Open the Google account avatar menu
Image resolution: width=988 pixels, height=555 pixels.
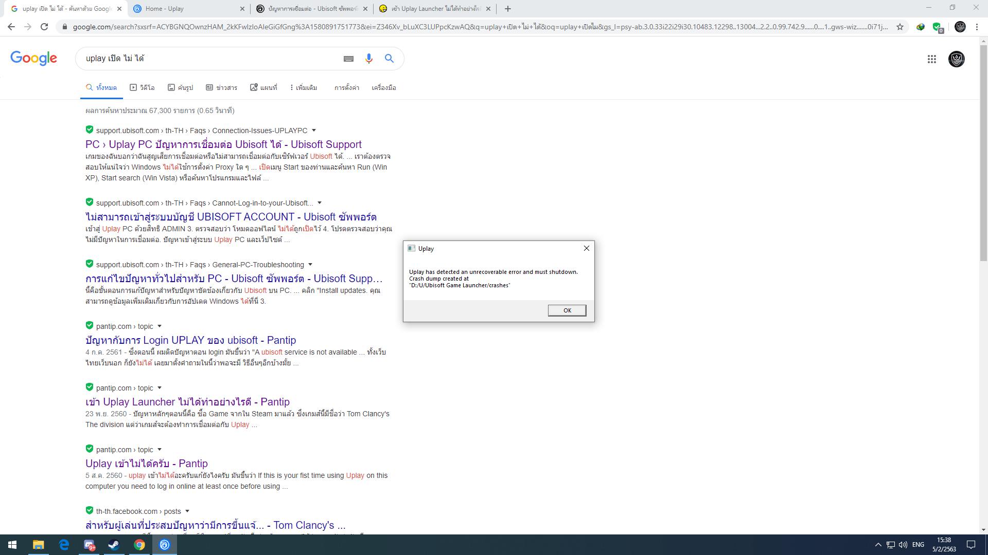[x=956, y=59]
